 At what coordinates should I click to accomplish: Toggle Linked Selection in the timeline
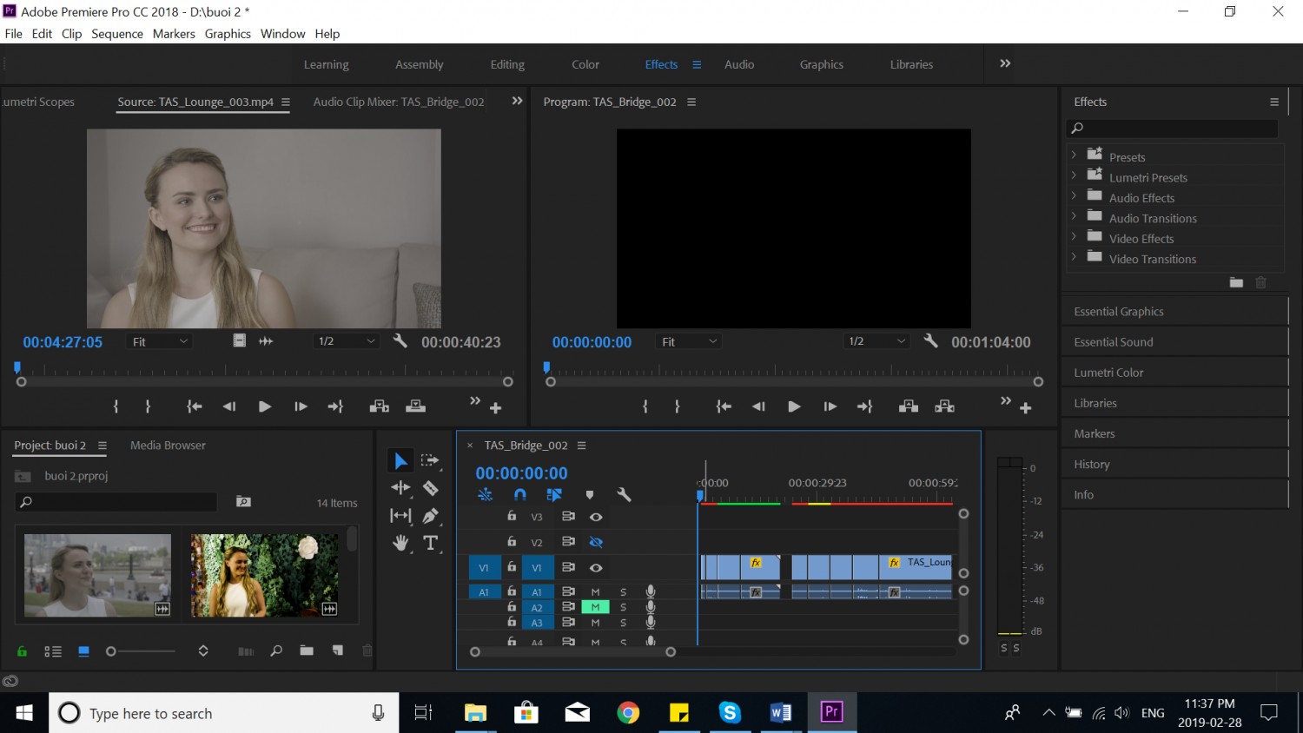554,495
